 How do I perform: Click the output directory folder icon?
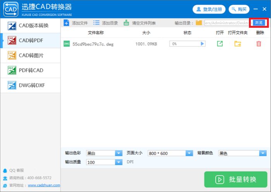[x=199, y=22]
